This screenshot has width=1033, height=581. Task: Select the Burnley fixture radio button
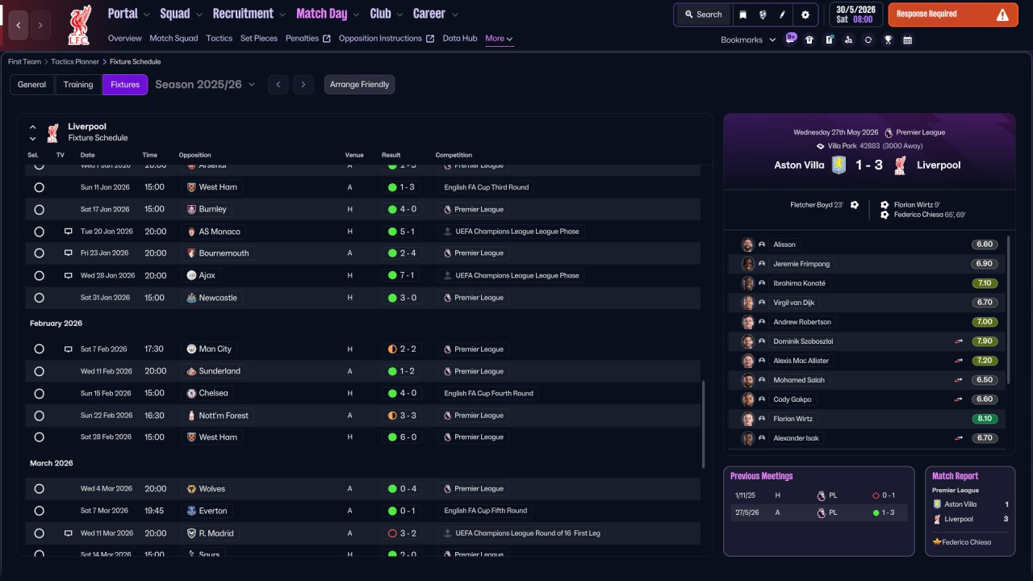[39, 209]
